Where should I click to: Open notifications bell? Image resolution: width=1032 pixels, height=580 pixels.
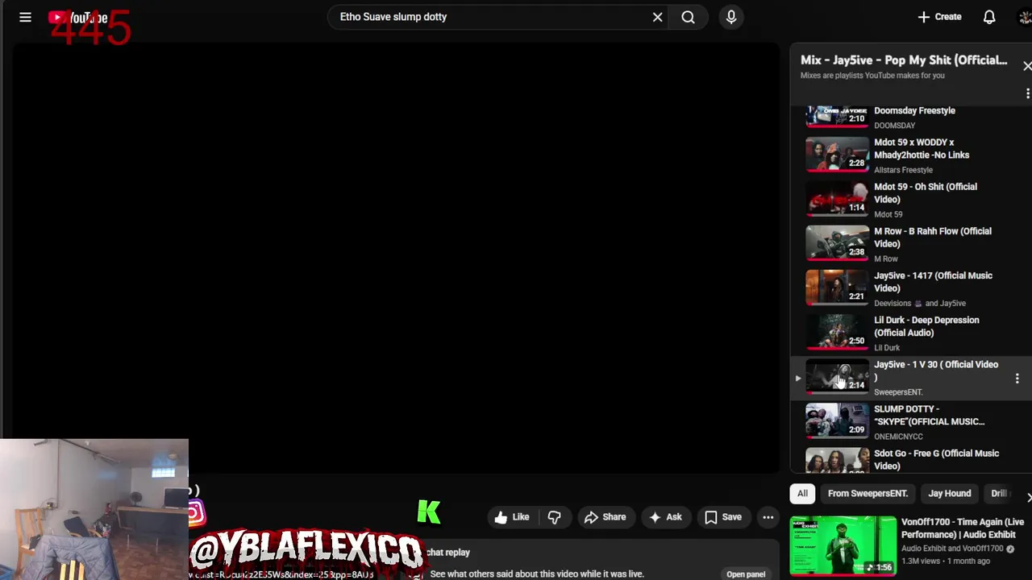[989, 17]
